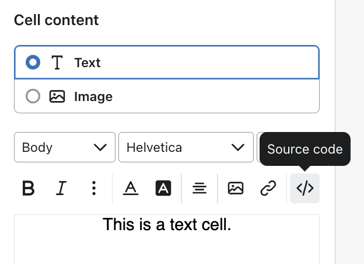Select the Text radio button
The image size is (364, 264).
33,62
